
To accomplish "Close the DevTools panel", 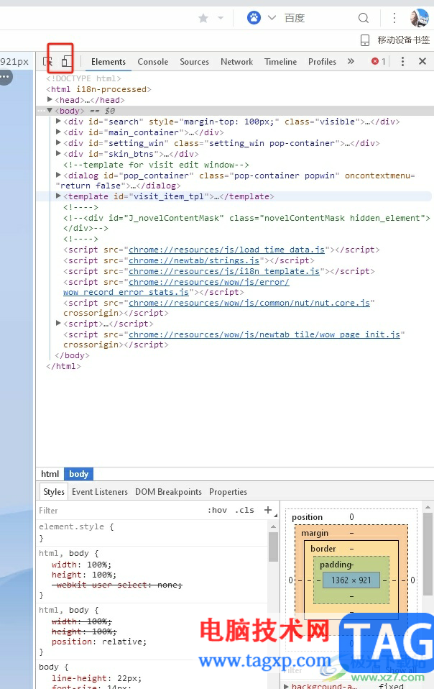I will point(423,62).
